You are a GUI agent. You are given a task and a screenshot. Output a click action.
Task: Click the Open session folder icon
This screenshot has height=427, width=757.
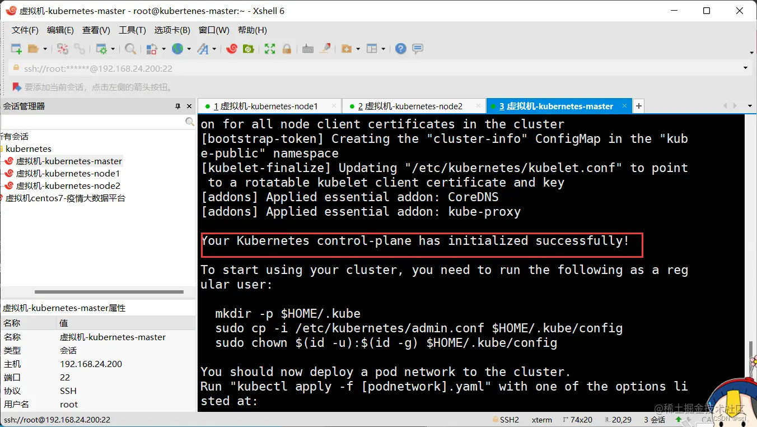tap(34, 49)
